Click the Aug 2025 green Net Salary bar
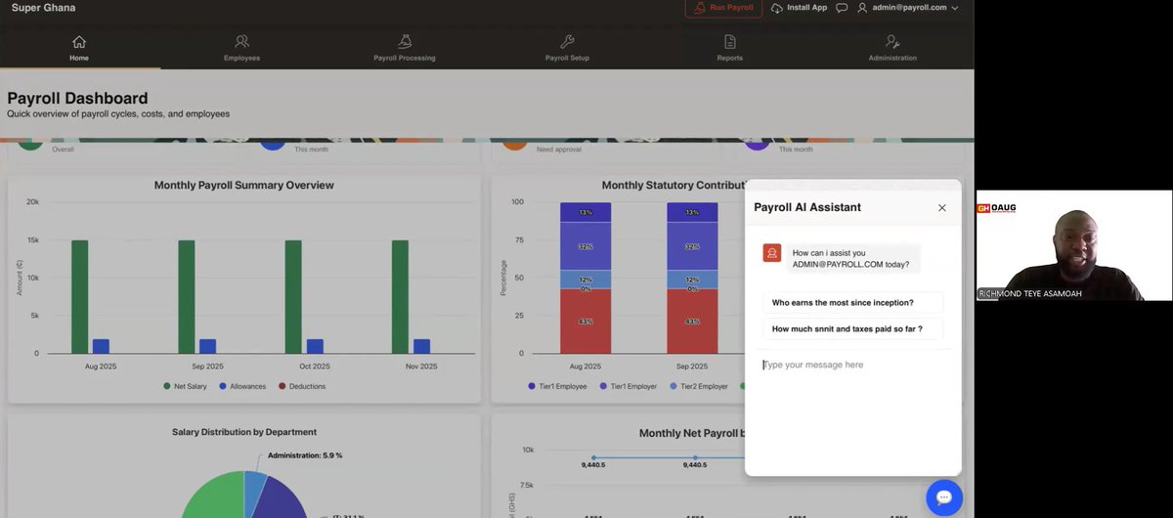The image size is (1173, 518). tap(79, 296)
